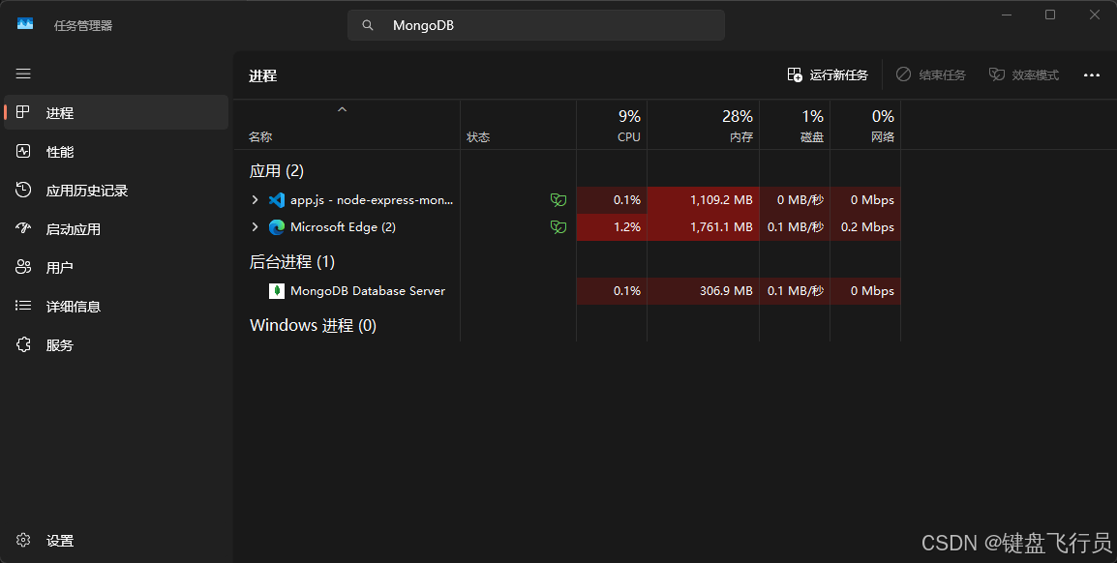Select app.js - node-express-mon... row
Screen dimensions: 1117x563
click(567, 200)
